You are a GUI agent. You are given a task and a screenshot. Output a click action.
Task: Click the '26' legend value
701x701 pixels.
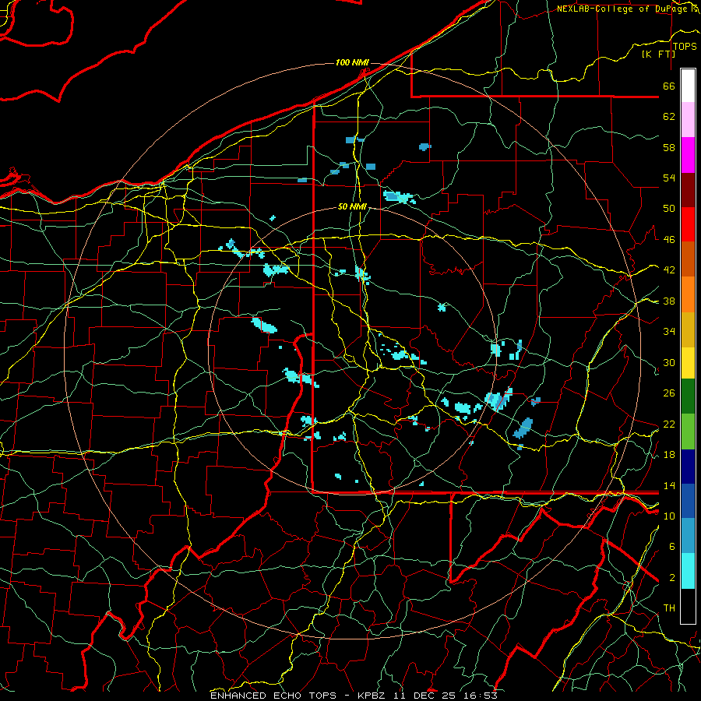[669, 393]
